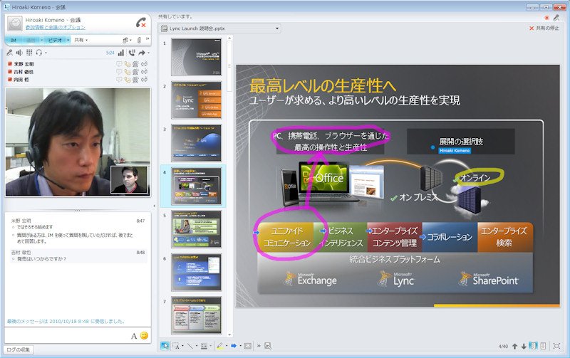The width and height of the screenshot is (570, 358).
Task: Expand the transfer call dropdown arrow
Action: tap(148, 53)
